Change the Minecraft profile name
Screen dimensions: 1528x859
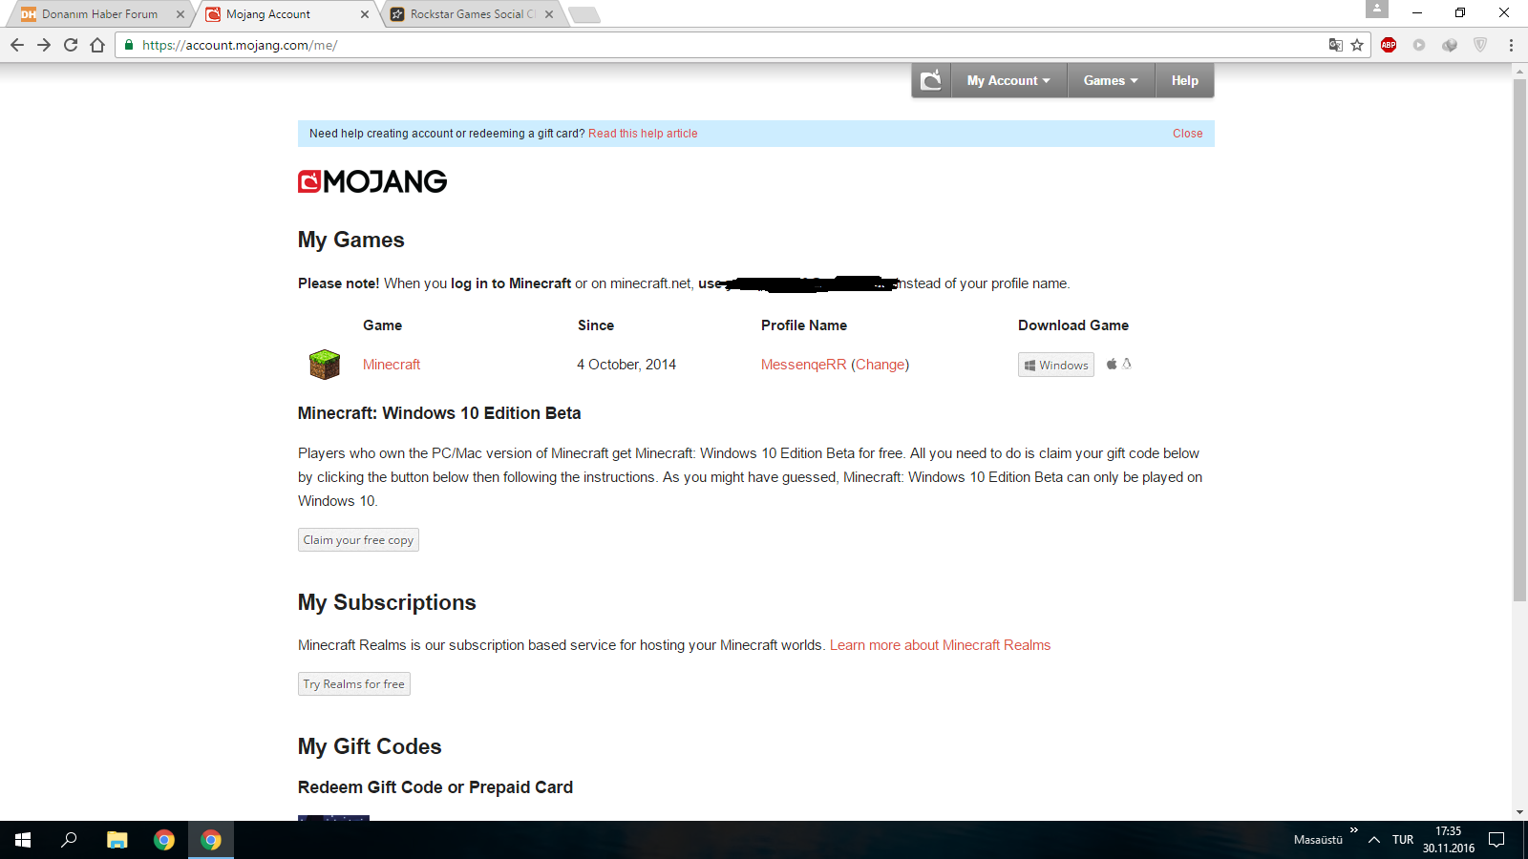coord(880,365)
